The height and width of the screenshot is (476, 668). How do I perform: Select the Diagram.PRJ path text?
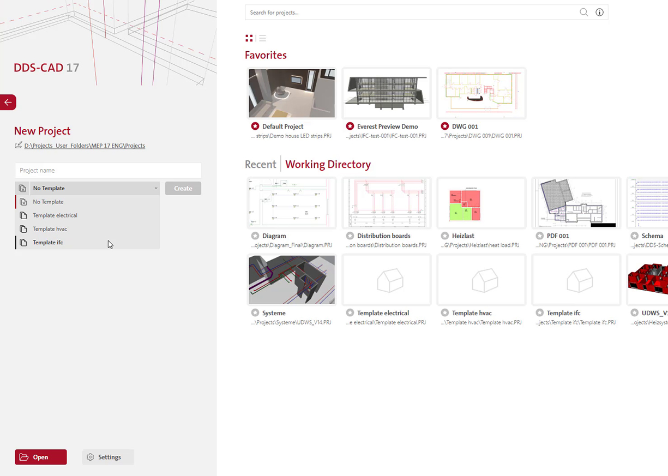point(292,245)
